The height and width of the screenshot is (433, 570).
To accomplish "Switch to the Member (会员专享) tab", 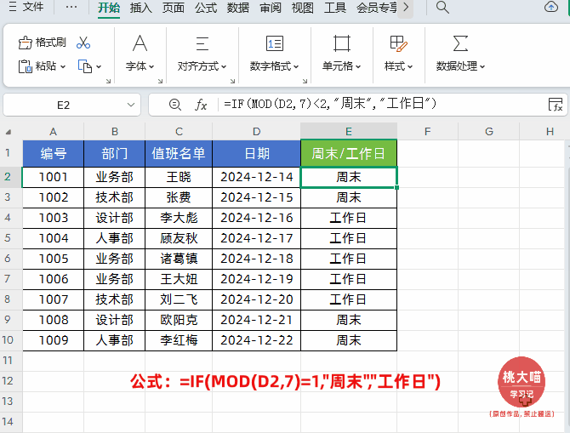I will click(377, 8).
